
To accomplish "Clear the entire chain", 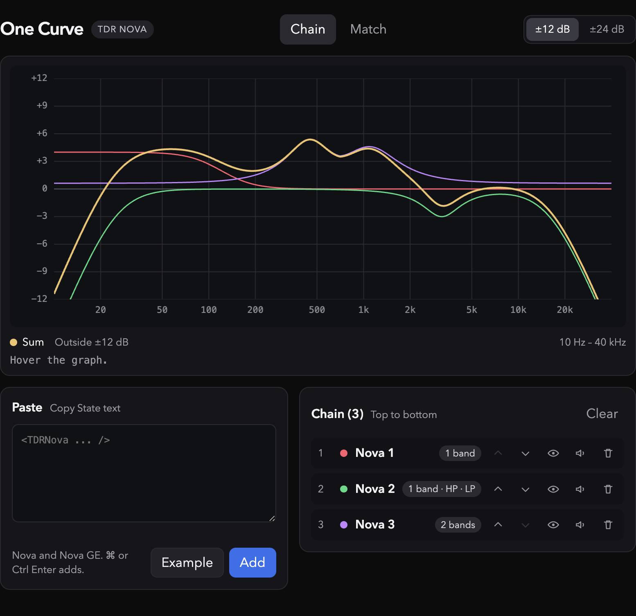I will [602, 414].
